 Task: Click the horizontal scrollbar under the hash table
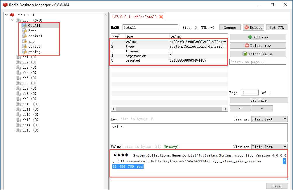coord(169,109)
